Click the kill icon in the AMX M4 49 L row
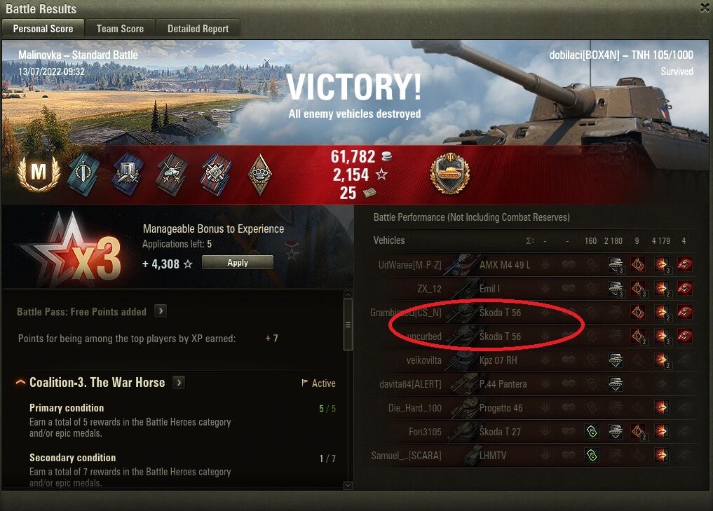713x511 pixels. 684,264
